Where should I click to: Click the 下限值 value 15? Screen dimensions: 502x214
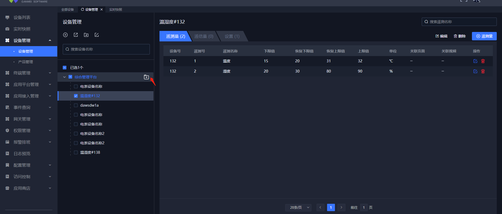click(x=266, y=61)
